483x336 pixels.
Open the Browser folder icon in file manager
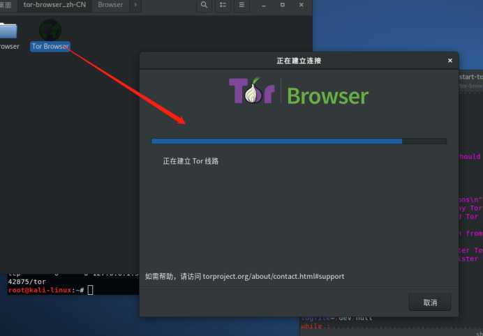8,31
